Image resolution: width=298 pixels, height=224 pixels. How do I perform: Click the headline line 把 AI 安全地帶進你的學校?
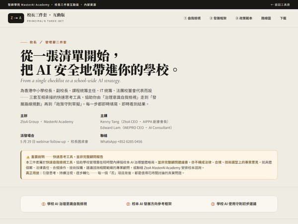point(99,70)
